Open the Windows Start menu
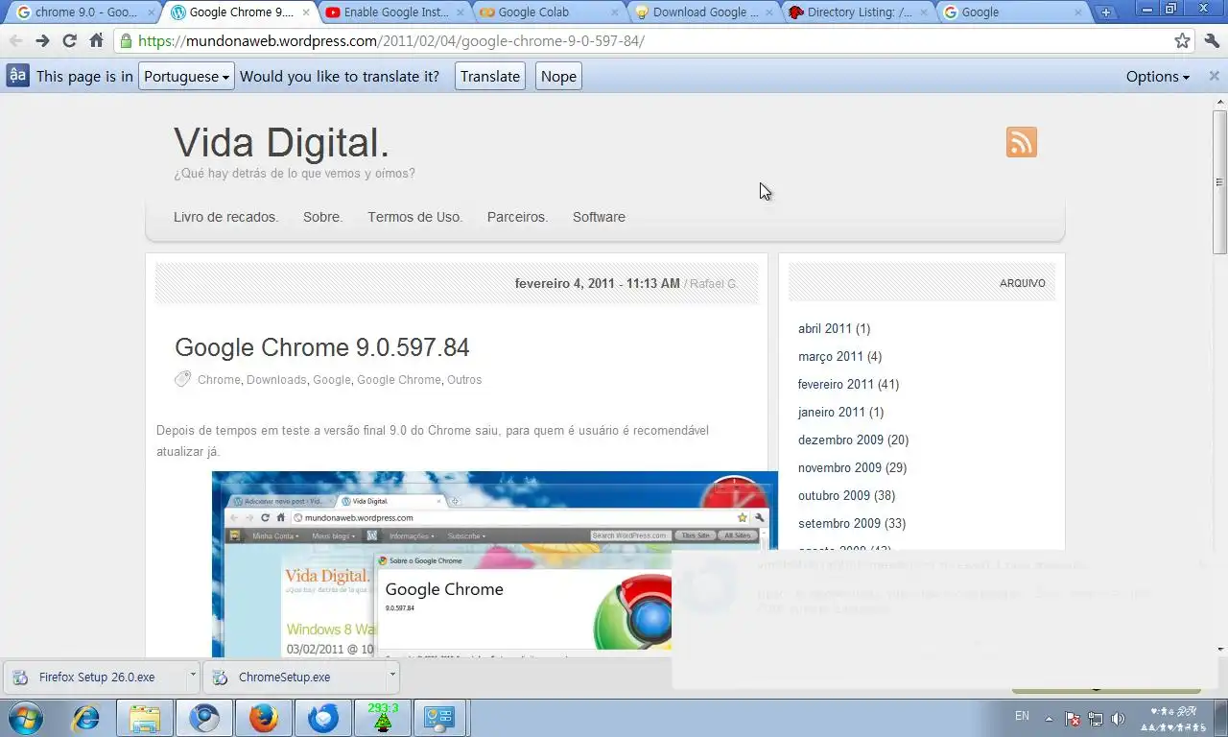 point(25,718)
